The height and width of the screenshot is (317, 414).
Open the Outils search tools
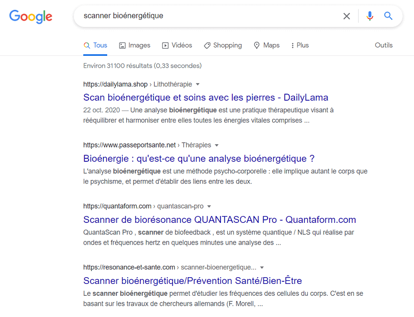tap(383, 45)
